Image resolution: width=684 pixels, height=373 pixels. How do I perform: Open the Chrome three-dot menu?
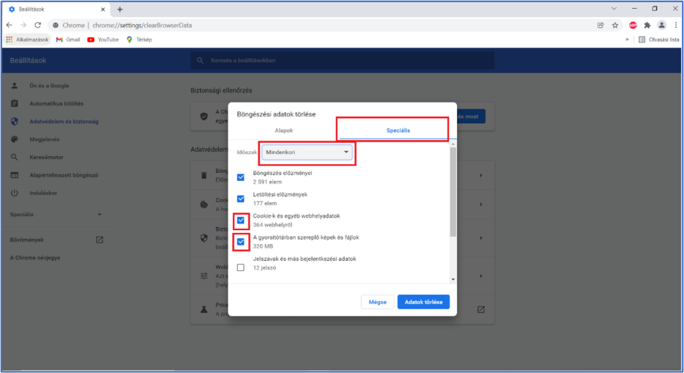tap(675, 25)
